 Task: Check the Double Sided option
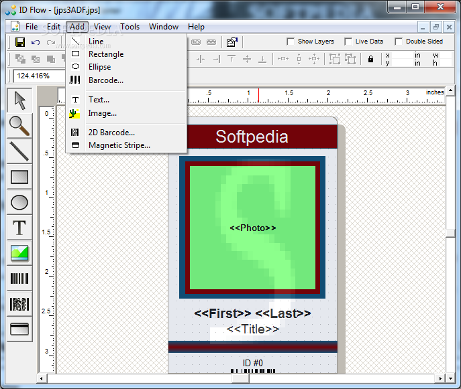(399, 42)
